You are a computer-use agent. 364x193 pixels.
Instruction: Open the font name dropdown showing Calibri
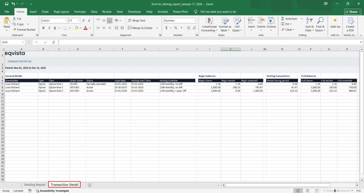tap(66, 21)
